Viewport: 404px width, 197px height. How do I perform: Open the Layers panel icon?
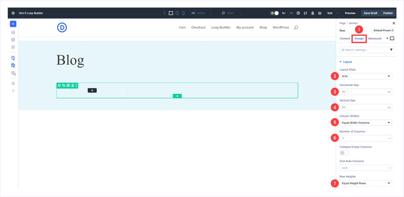pyautogui.click(x=13, y=32)
